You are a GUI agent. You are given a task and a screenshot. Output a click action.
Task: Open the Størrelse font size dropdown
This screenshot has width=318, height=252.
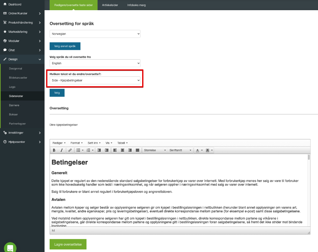155,150
